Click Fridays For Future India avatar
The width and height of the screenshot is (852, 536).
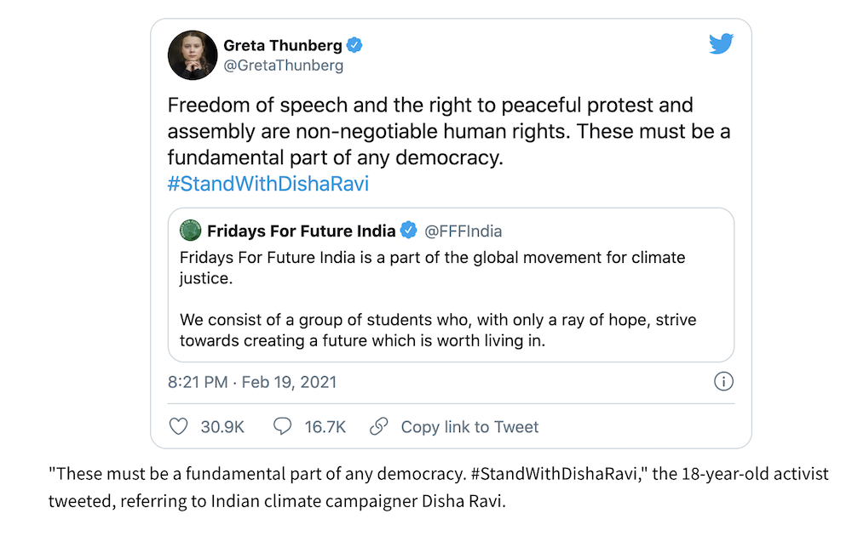coord(190,231)
